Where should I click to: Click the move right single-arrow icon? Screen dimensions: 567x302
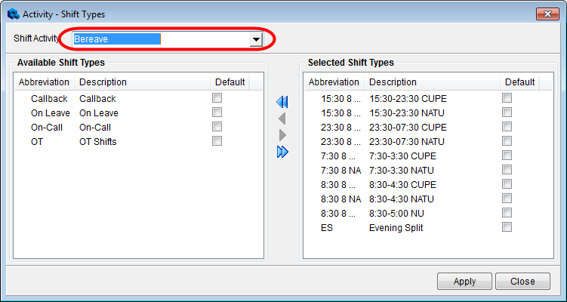[x=283, y=135]
